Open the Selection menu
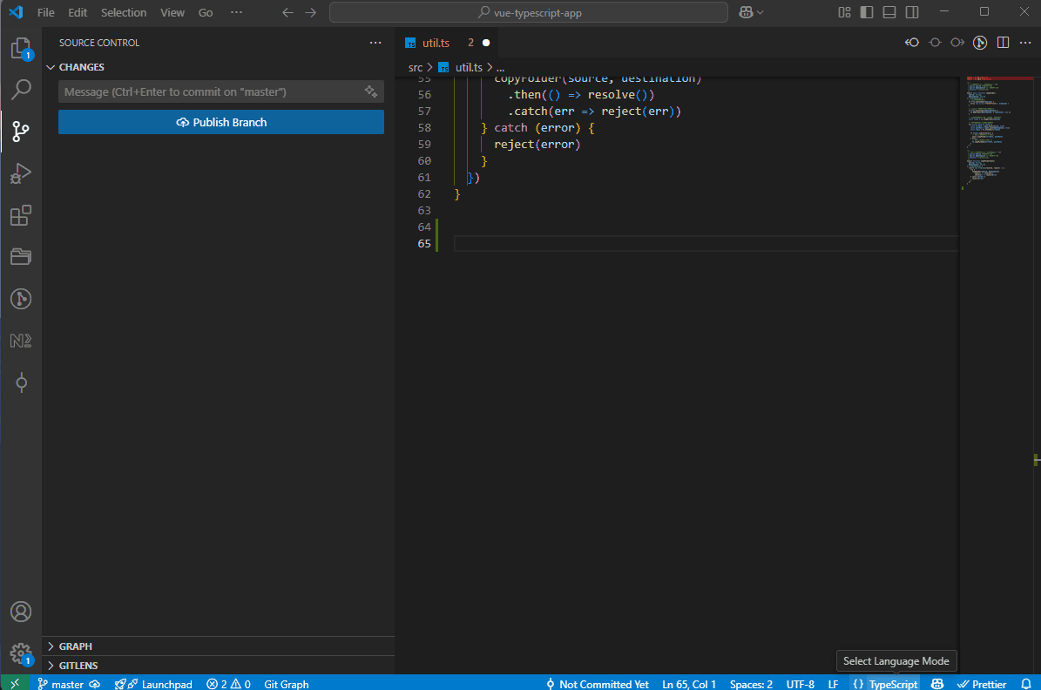The image size is (1041, 690). [x=124, y=12]
